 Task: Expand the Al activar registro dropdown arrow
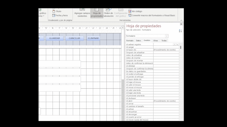click(x=175, y=45)
